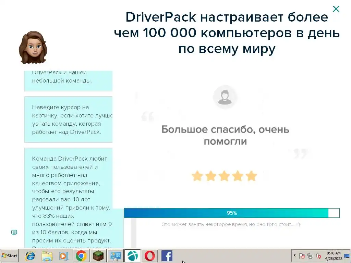Click 'Это может занять некоторое время' status text

point(228,224)
